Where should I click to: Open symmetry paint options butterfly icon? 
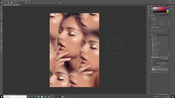pos(62,3)
